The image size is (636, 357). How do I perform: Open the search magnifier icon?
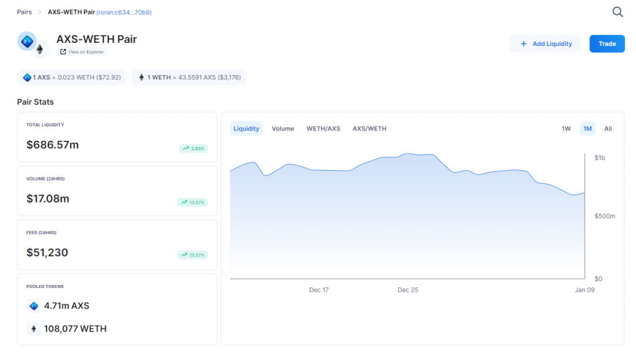(617, 12)
